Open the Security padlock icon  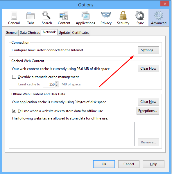(x=123, y=15)
